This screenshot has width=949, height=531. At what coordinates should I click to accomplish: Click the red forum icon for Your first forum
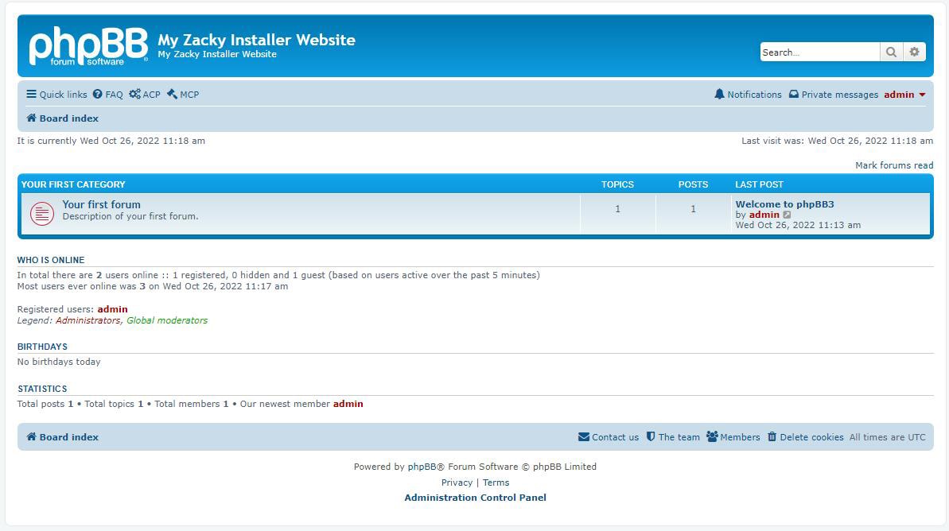click(41, 213)
